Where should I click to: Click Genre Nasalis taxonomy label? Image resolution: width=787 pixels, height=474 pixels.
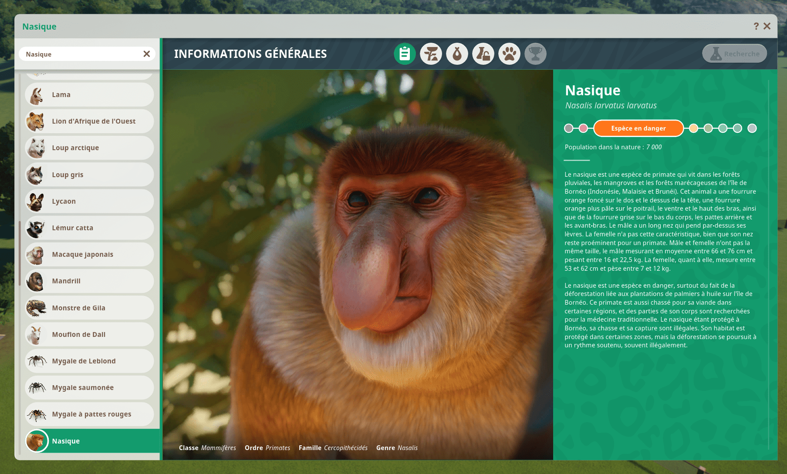coord(397,448)
